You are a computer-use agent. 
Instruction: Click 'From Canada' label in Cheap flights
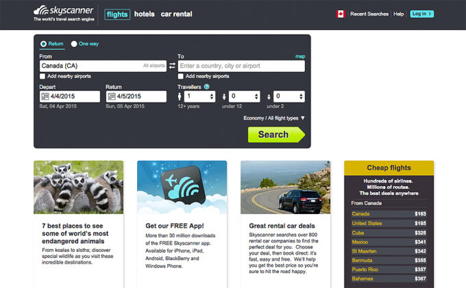coord(367,203)
